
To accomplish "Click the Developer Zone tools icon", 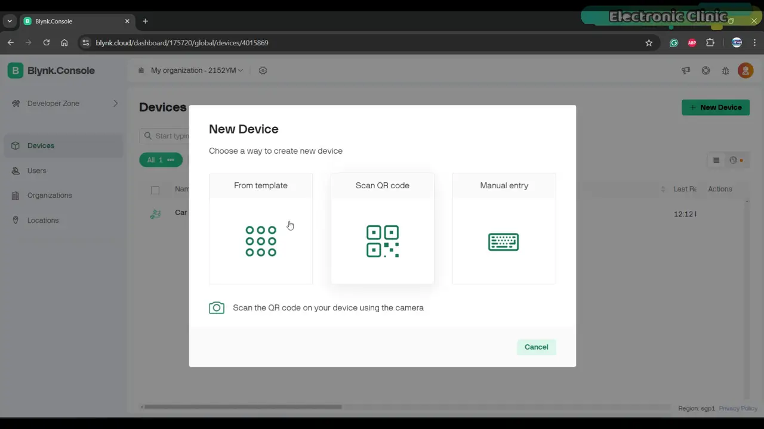I will [16, 103].
